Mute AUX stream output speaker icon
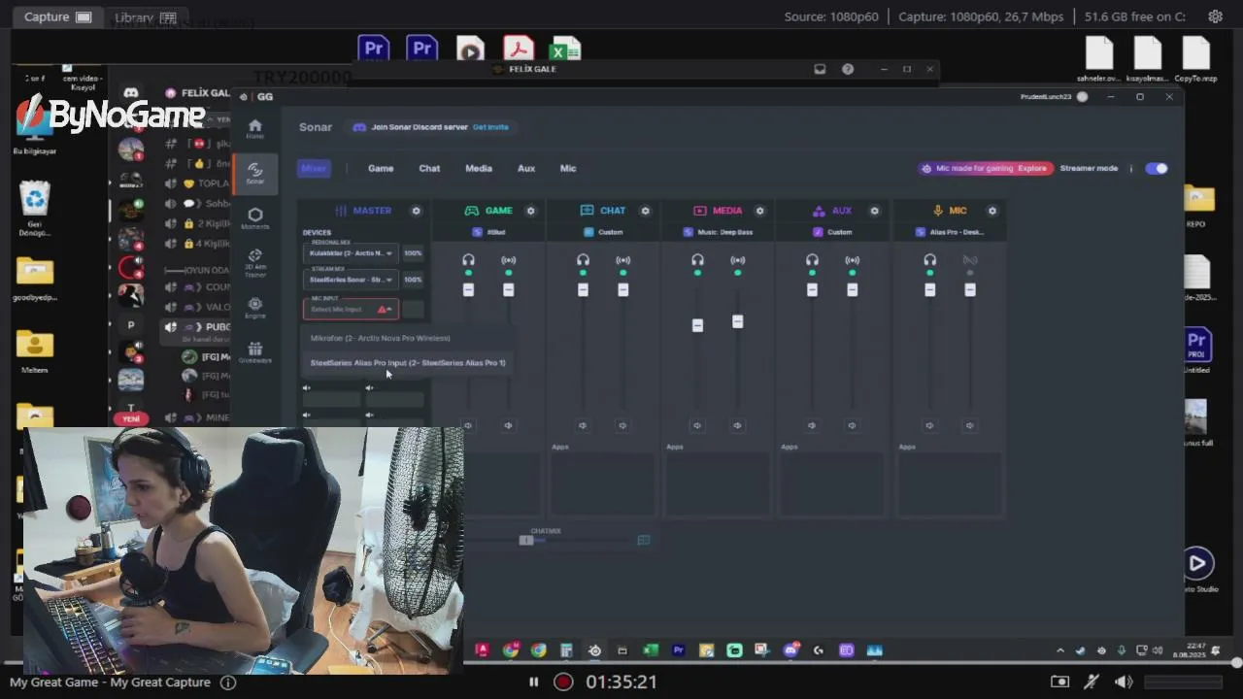This screenshot has width=1243, height=699. 852,425
